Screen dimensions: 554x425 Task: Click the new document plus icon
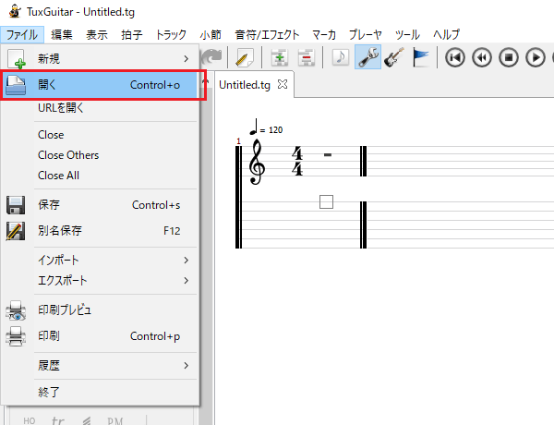click(17, 58)
